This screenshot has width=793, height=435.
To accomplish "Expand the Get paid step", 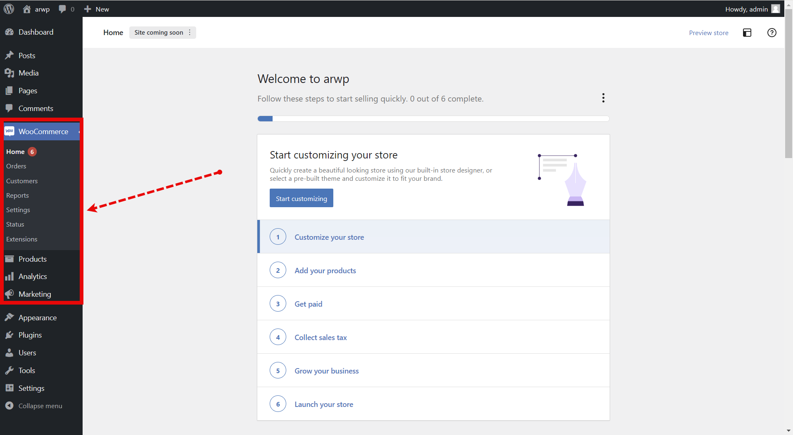I will tap(308, 304).
